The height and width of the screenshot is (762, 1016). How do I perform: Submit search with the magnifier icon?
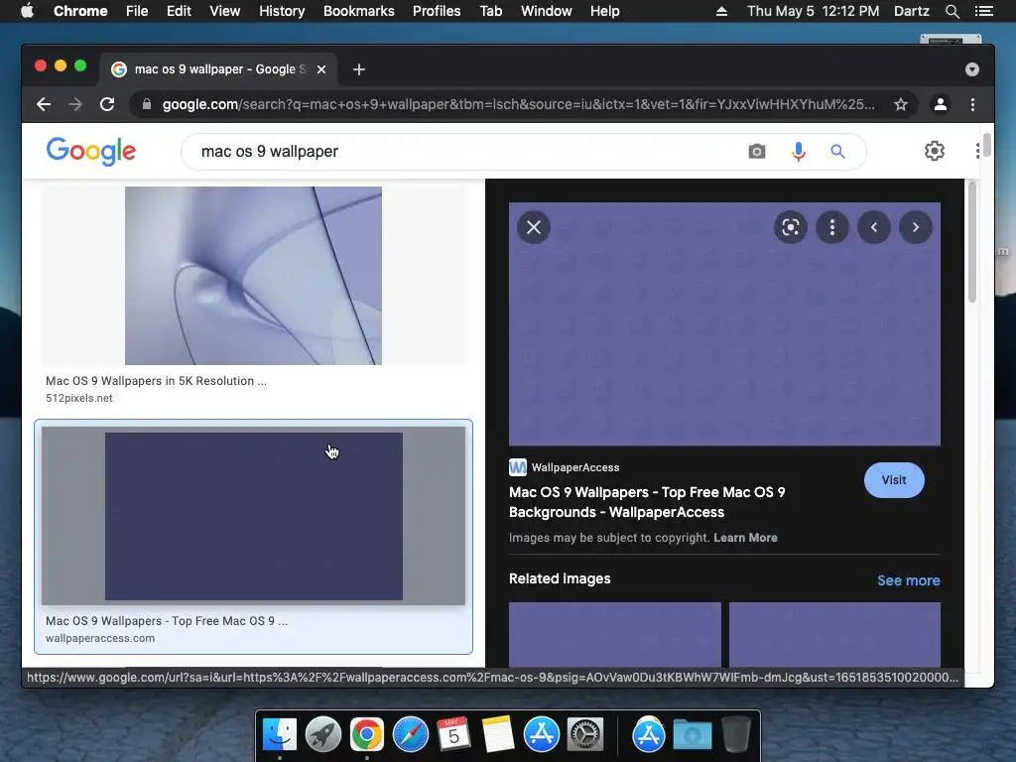pos(837,152)
